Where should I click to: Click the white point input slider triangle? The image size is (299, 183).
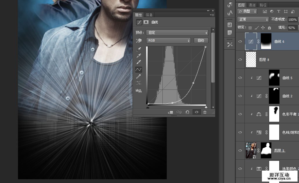coord(206,107)
